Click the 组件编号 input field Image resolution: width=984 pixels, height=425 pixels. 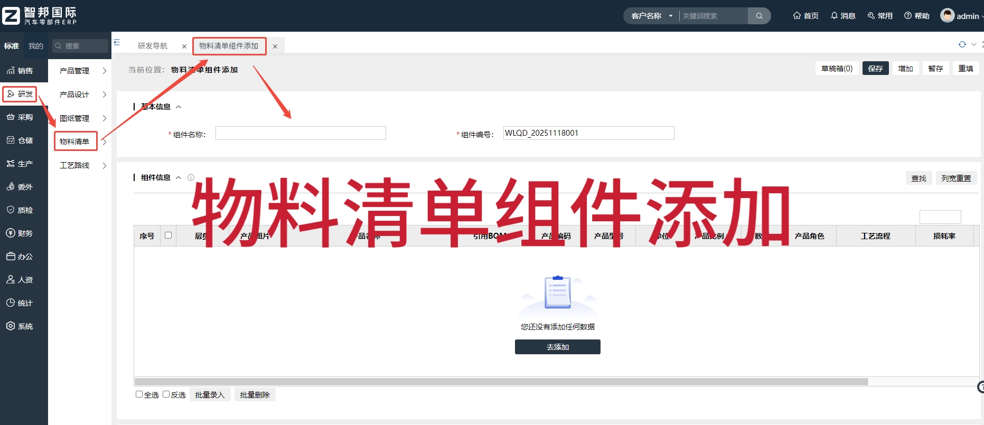point(588,133)
